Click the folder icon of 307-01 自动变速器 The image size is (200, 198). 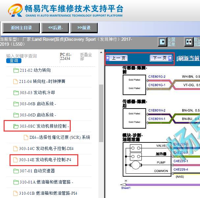pyautogui.click(x=16, y=171)
